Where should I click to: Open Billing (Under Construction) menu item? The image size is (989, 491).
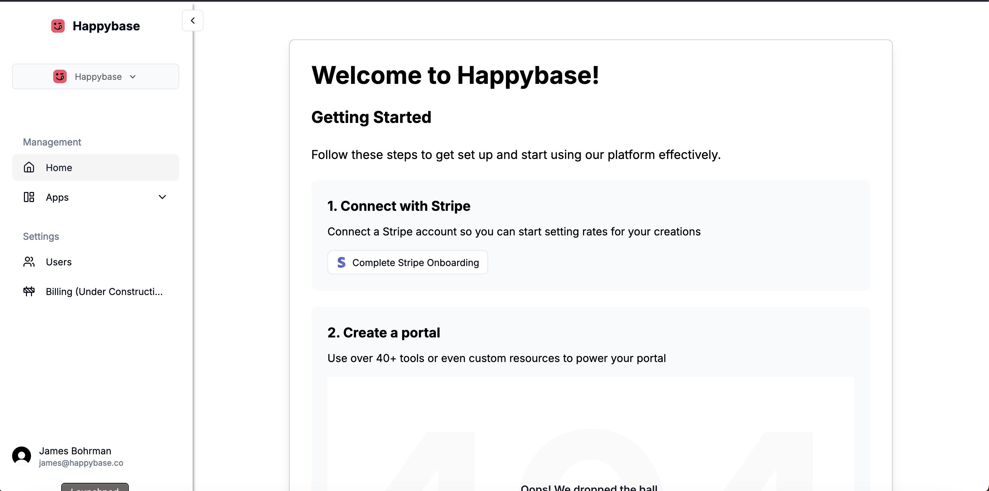click(96, 291)
